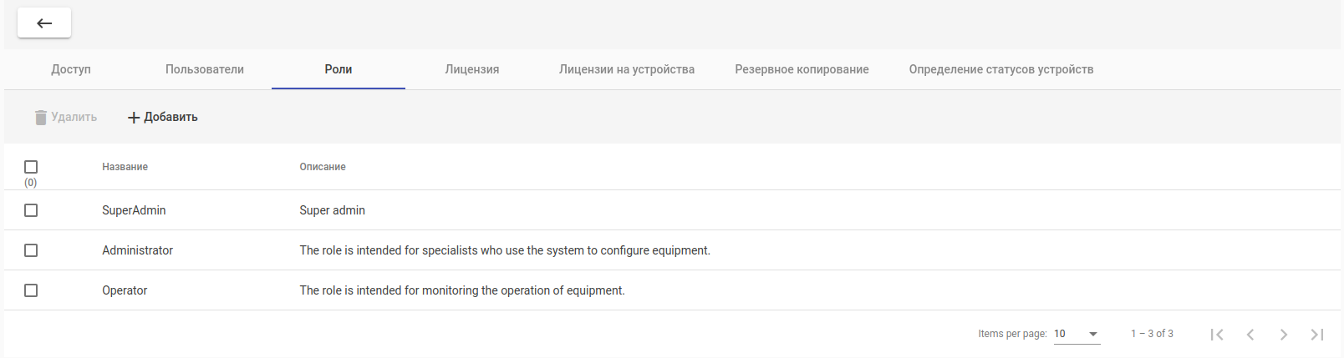Toggle the select-all checkbox in header
This screenshot has height=358, width=1344.
[31, 167]
